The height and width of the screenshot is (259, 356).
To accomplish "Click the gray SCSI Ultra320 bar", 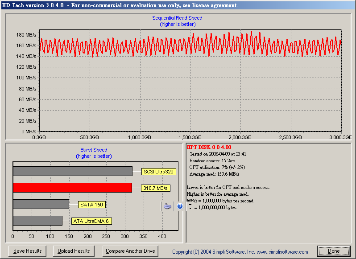I will [73, 171].
